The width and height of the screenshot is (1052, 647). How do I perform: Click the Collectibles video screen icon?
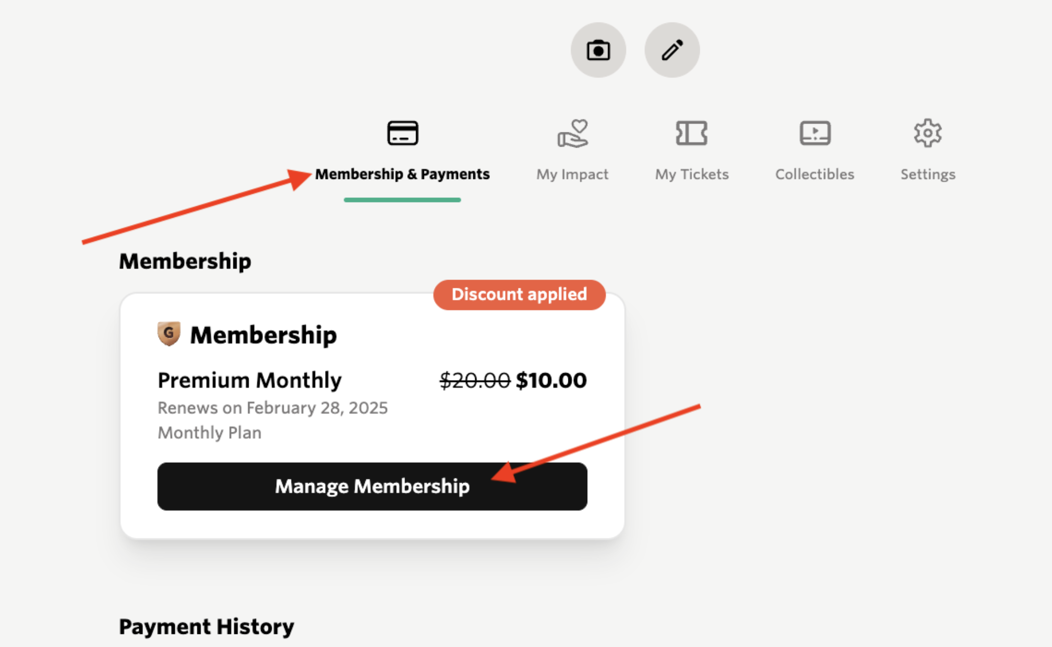815,133
